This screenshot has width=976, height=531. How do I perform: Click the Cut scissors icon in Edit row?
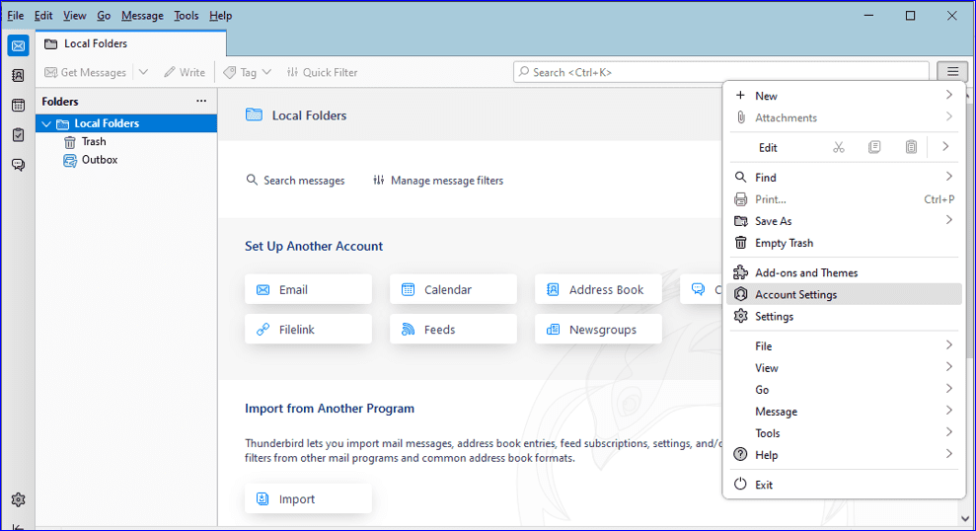point(839,147)
